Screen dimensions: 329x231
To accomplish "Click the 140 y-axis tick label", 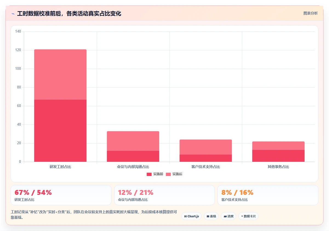I will coord(18,31).
